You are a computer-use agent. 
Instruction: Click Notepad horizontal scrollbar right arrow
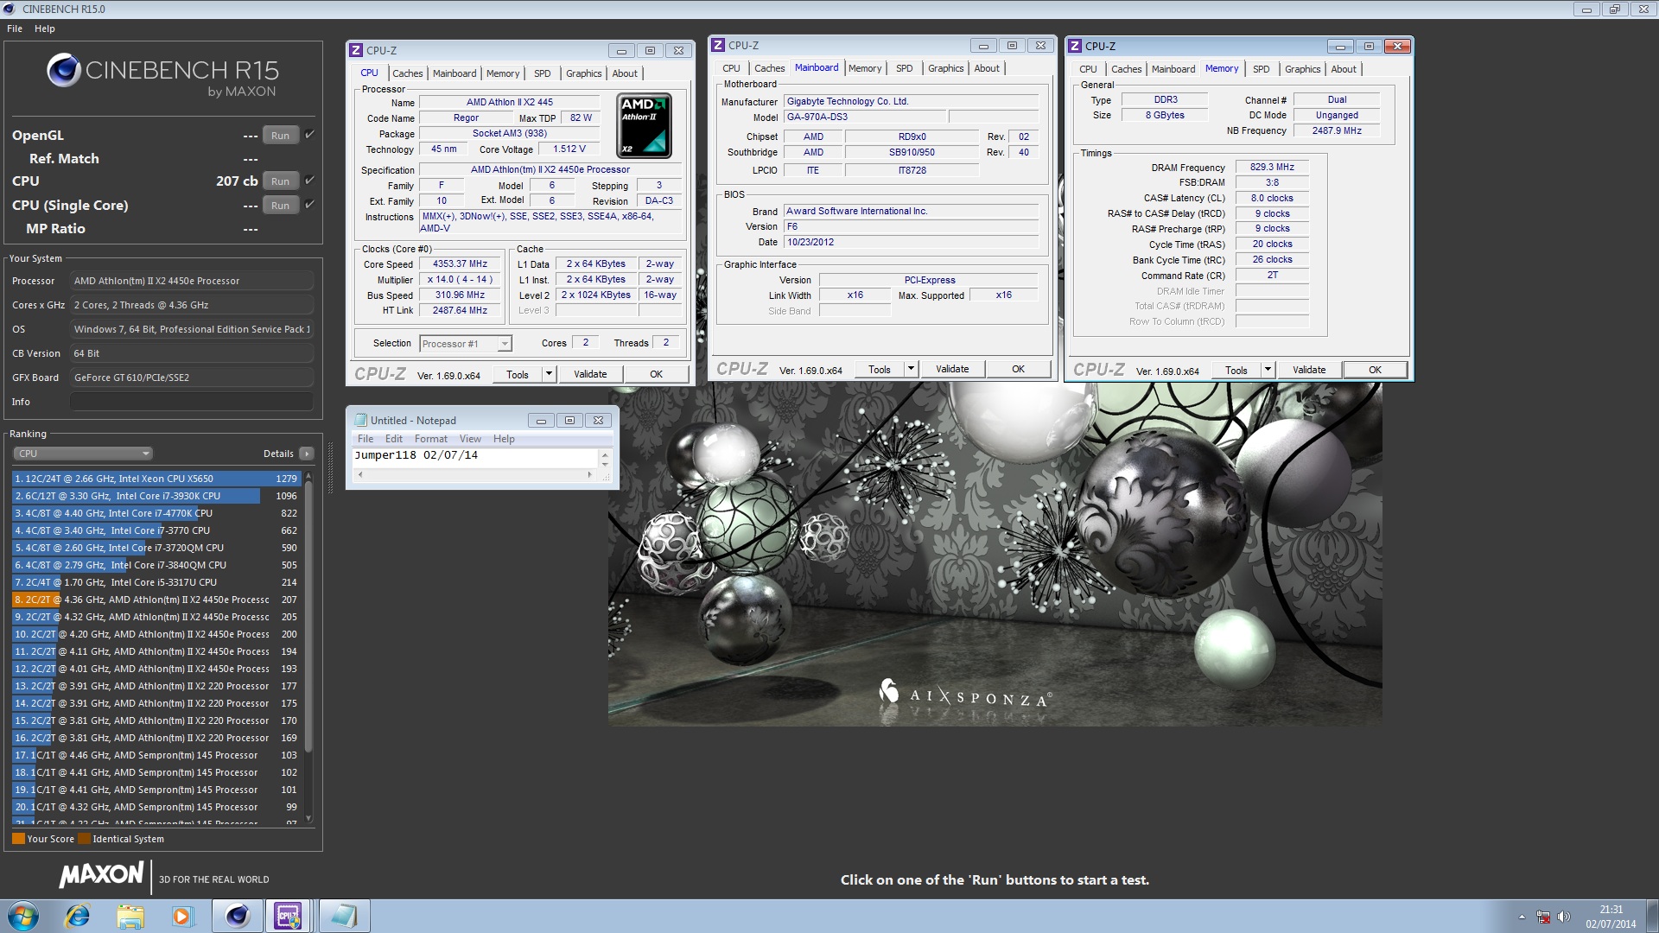click(590, 474)
